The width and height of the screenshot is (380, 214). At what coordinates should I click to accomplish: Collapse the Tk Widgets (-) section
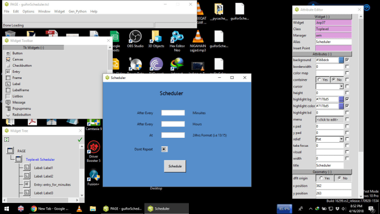coord(34,48)
